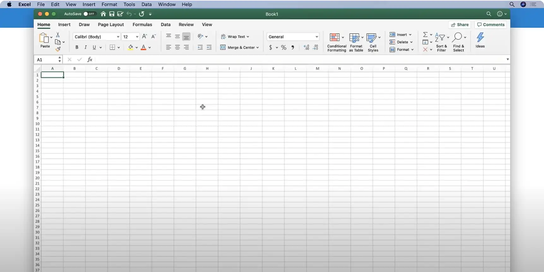The image size is (544, 272).
Task: Toggle the AutoSave switch
Action: [x=89, y=14]
